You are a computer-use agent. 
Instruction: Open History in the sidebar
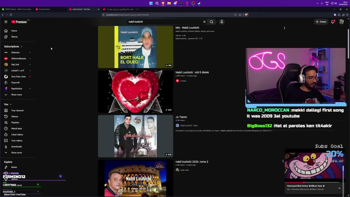(11, 117)
